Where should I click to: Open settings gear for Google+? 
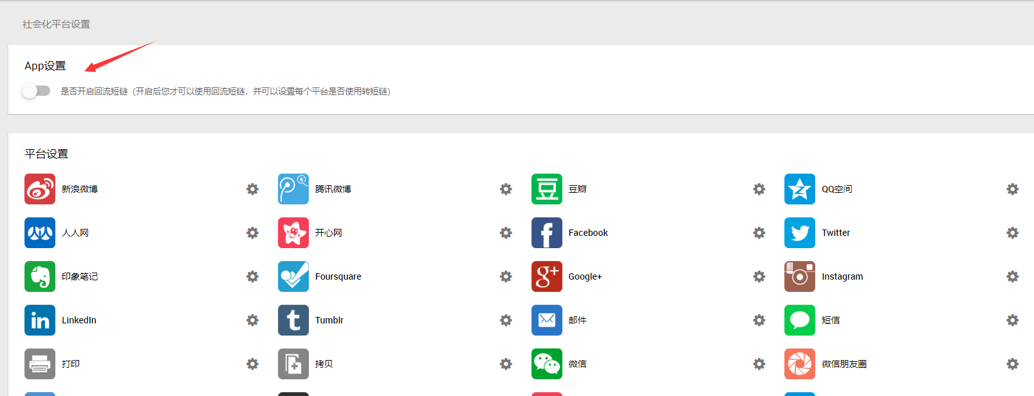[x=759, y=276]
